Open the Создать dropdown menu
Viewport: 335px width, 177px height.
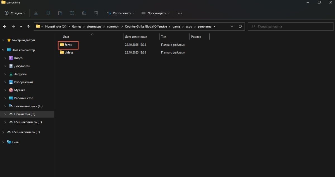tap(15, 13)
